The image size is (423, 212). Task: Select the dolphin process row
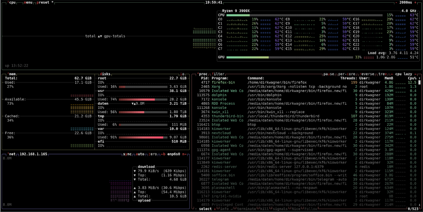pos(305,95)
